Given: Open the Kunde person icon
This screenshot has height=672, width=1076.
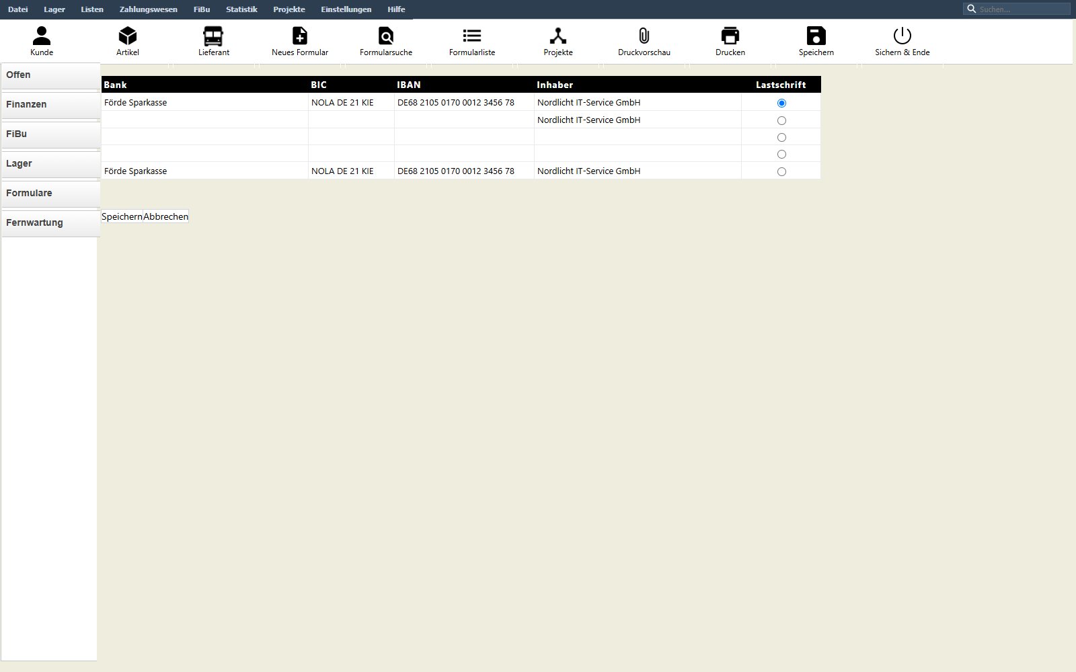Looking at the screenshot, I should coord(42,36).
